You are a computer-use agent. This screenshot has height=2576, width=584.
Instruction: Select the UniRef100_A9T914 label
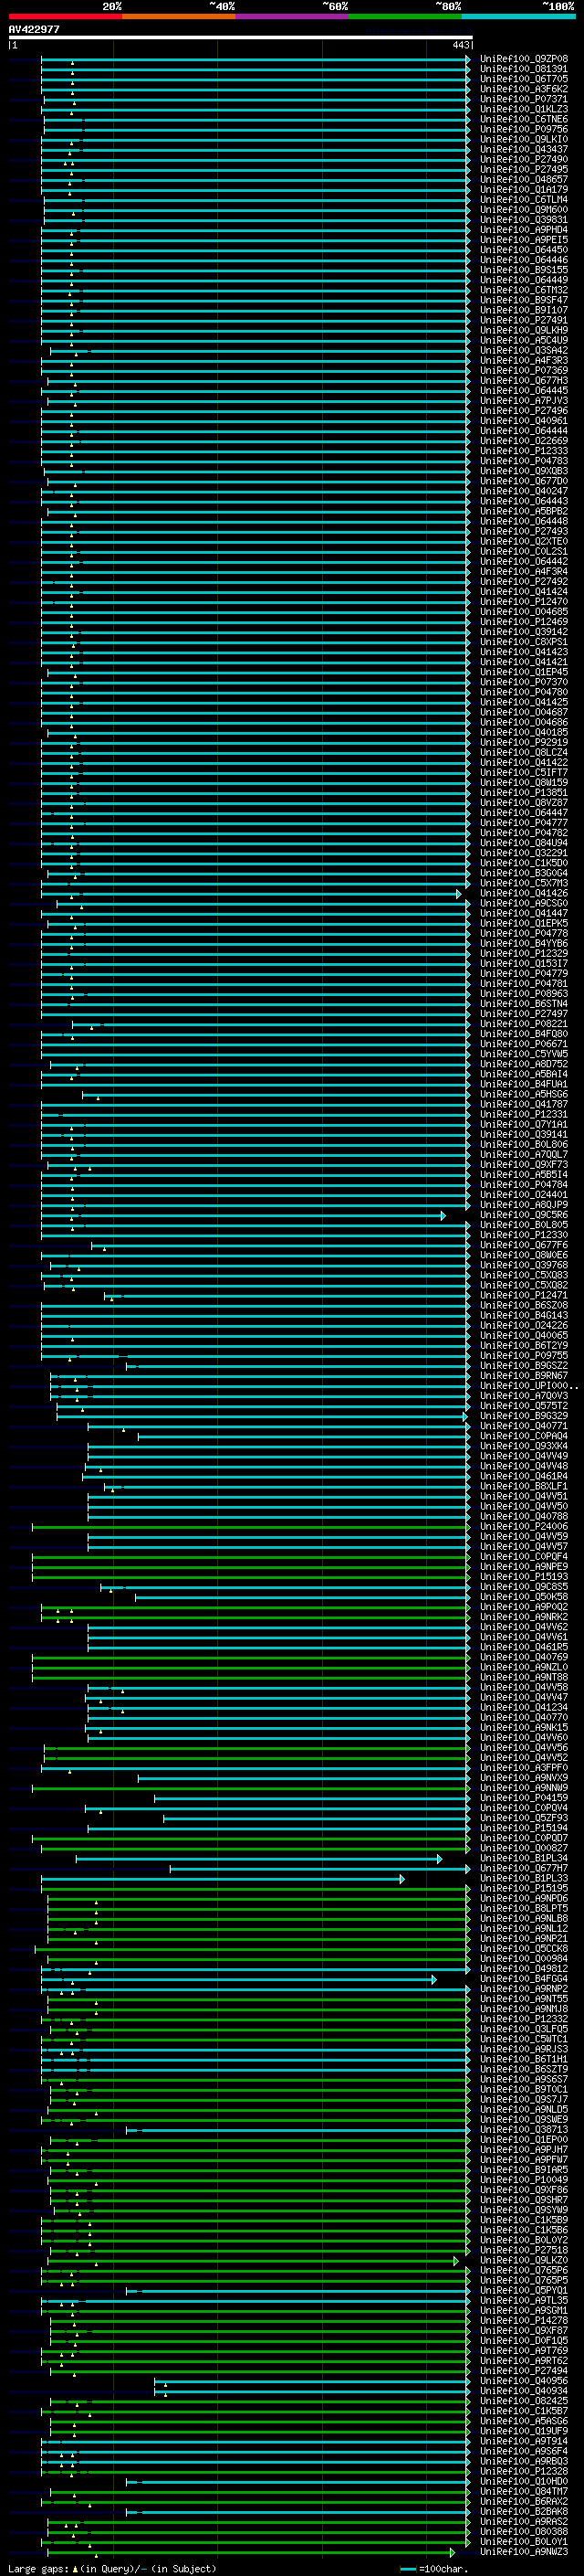(524, 2440)
